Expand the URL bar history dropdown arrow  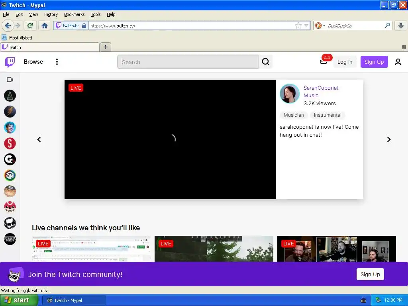coord(306,25)
